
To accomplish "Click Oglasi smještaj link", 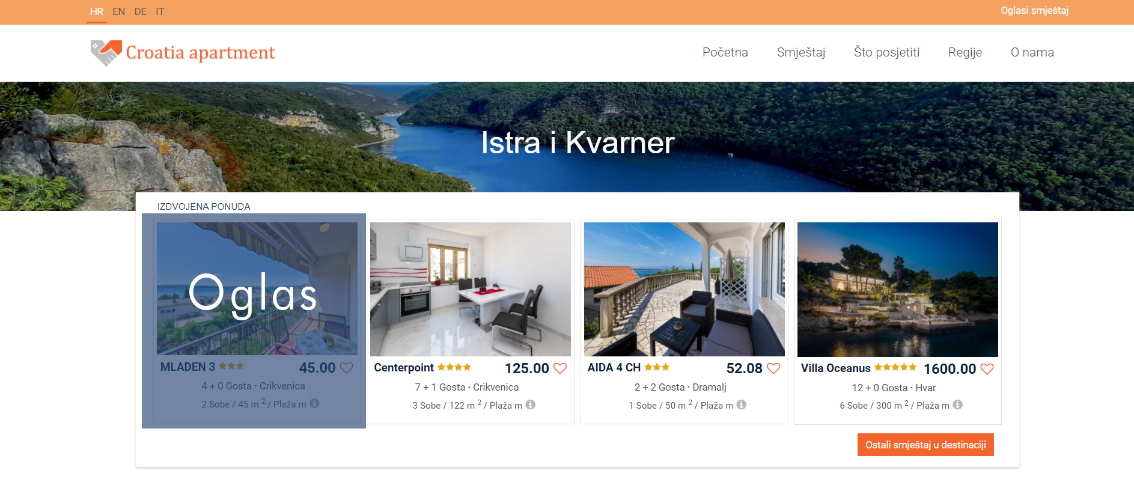I will pyautogui.click(x=1034, y=11).
